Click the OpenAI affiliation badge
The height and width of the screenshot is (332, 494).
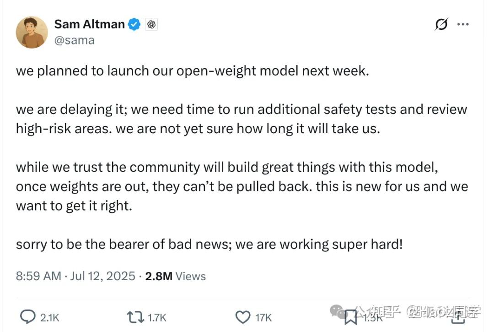[x=151, y=25]
